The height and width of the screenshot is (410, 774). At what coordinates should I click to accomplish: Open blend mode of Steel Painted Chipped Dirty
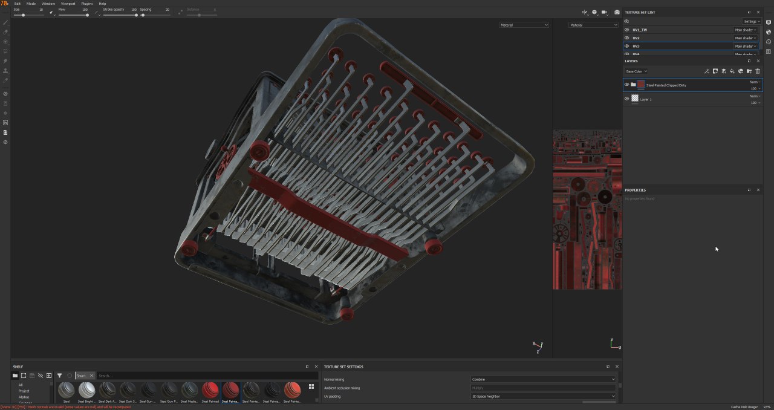[x=754, y=82]
